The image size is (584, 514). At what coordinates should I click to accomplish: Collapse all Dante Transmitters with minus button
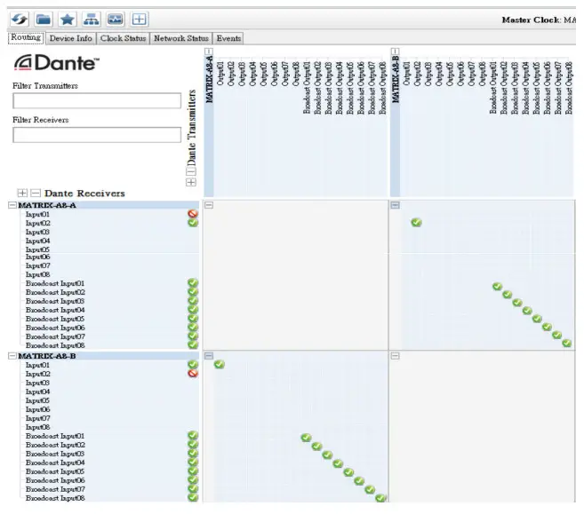tap(191, 171)
